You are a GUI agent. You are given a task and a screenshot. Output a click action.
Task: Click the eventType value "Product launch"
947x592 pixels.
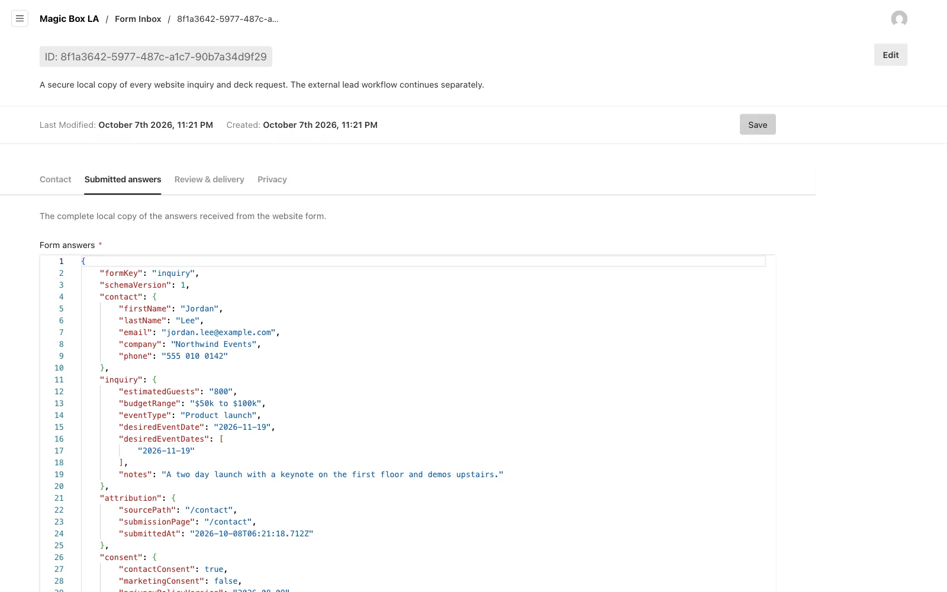pos(218,415)
